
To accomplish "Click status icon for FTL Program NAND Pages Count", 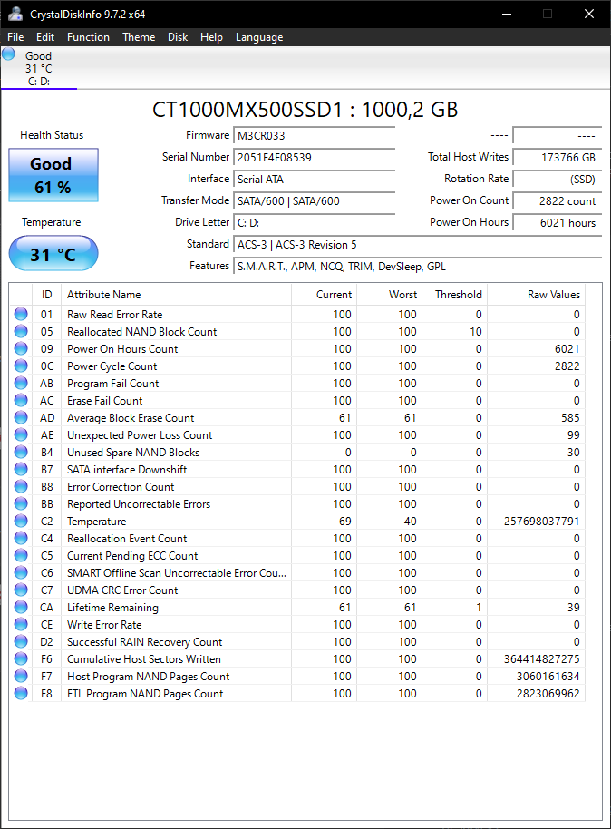I will coord(21,694).
